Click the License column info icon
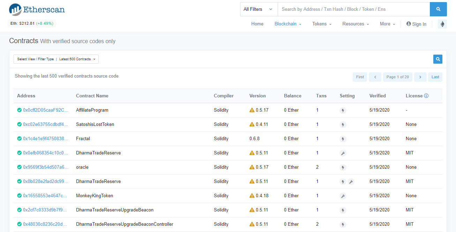 pos(426,96)
